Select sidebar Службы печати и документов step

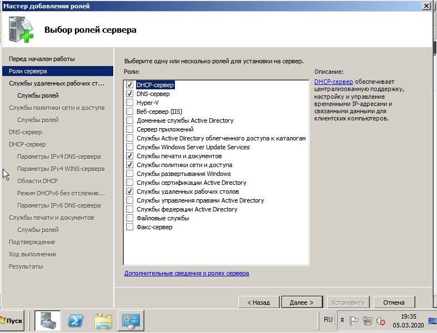[x=52, y=218]
